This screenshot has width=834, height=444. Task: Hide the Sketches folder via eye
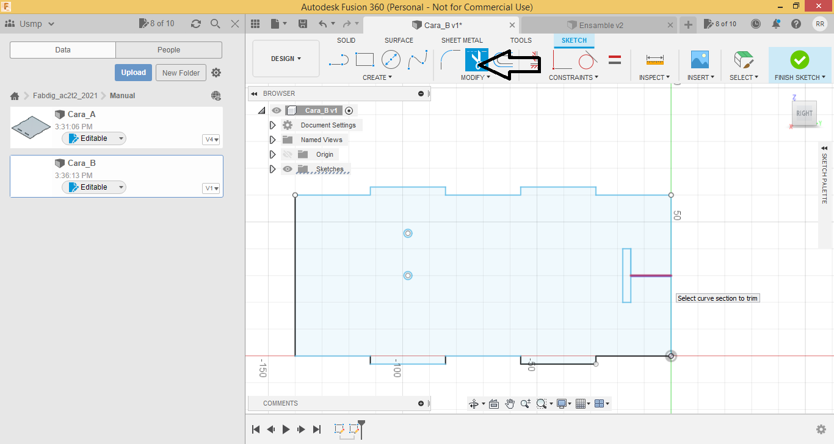[x=288, y=169]
